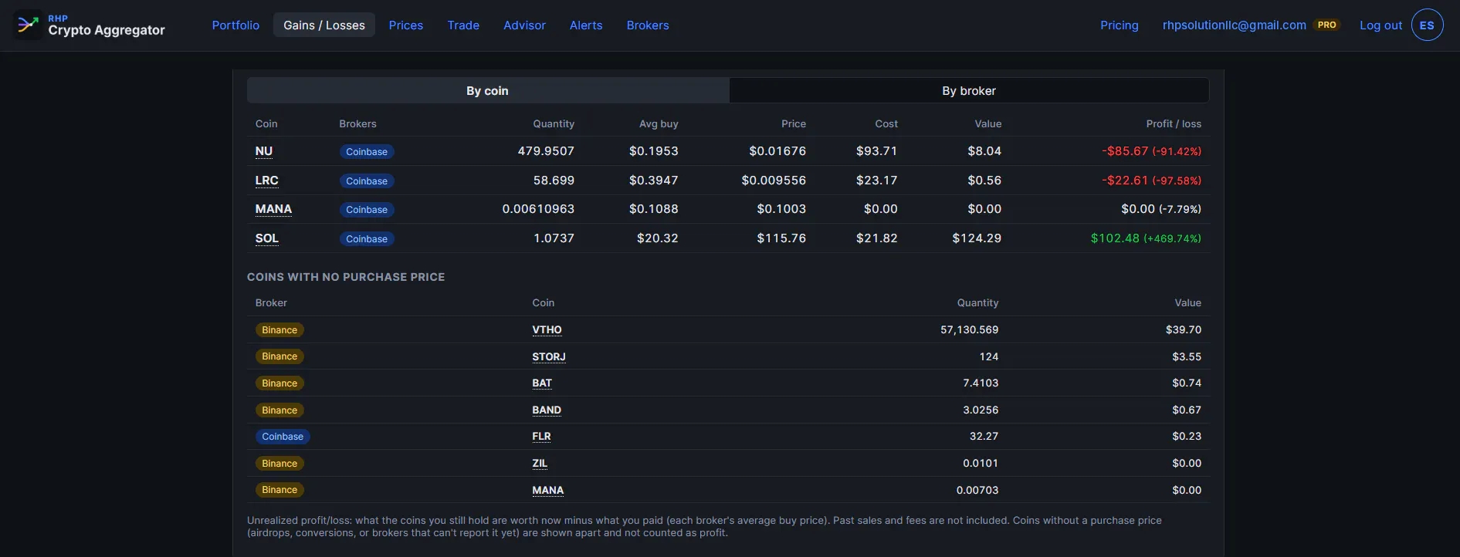Open the FLR coin link
This screenshot has width=1460, height=557.
pos(541,436)
